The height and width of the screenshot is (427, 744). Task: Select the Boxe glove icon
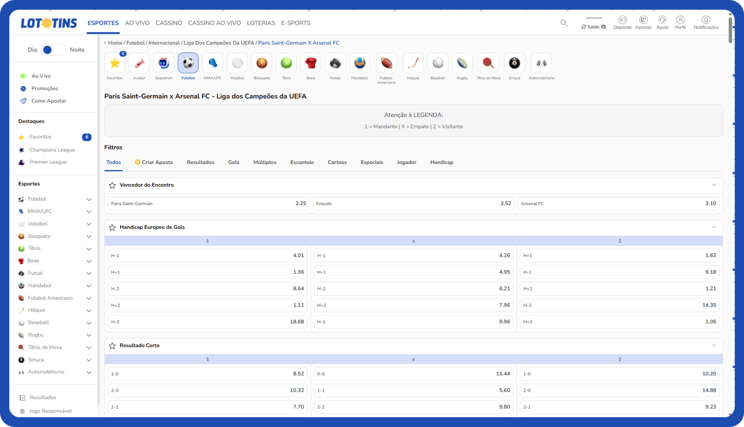[311, 63]
